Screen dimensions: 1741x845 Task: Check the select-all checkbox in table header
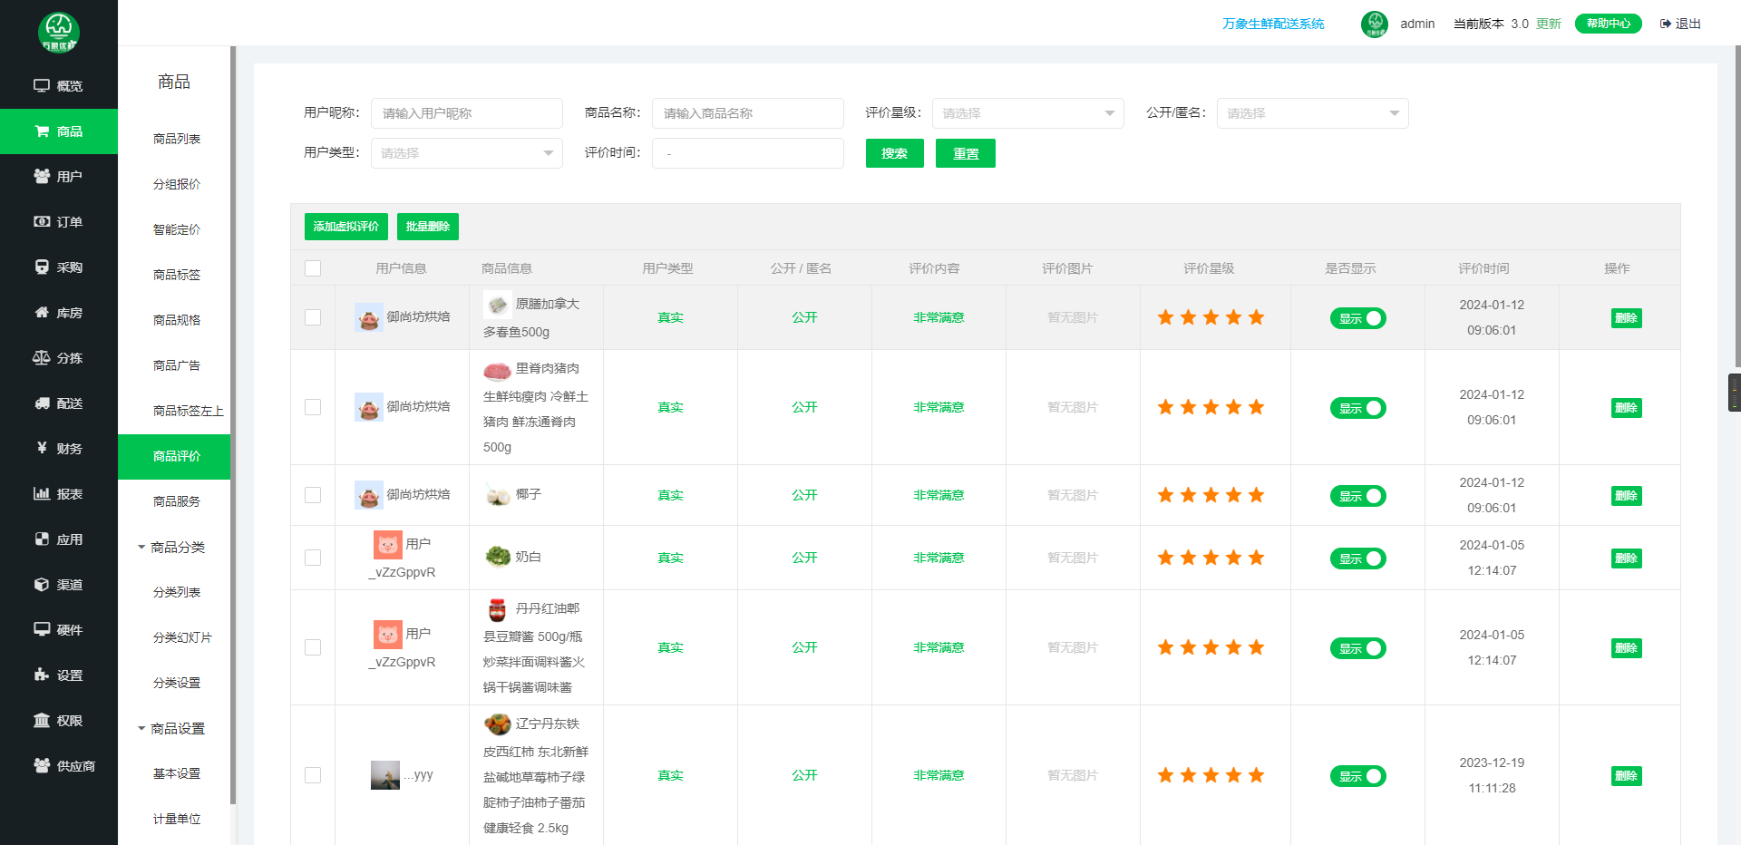tap(313, 268)
